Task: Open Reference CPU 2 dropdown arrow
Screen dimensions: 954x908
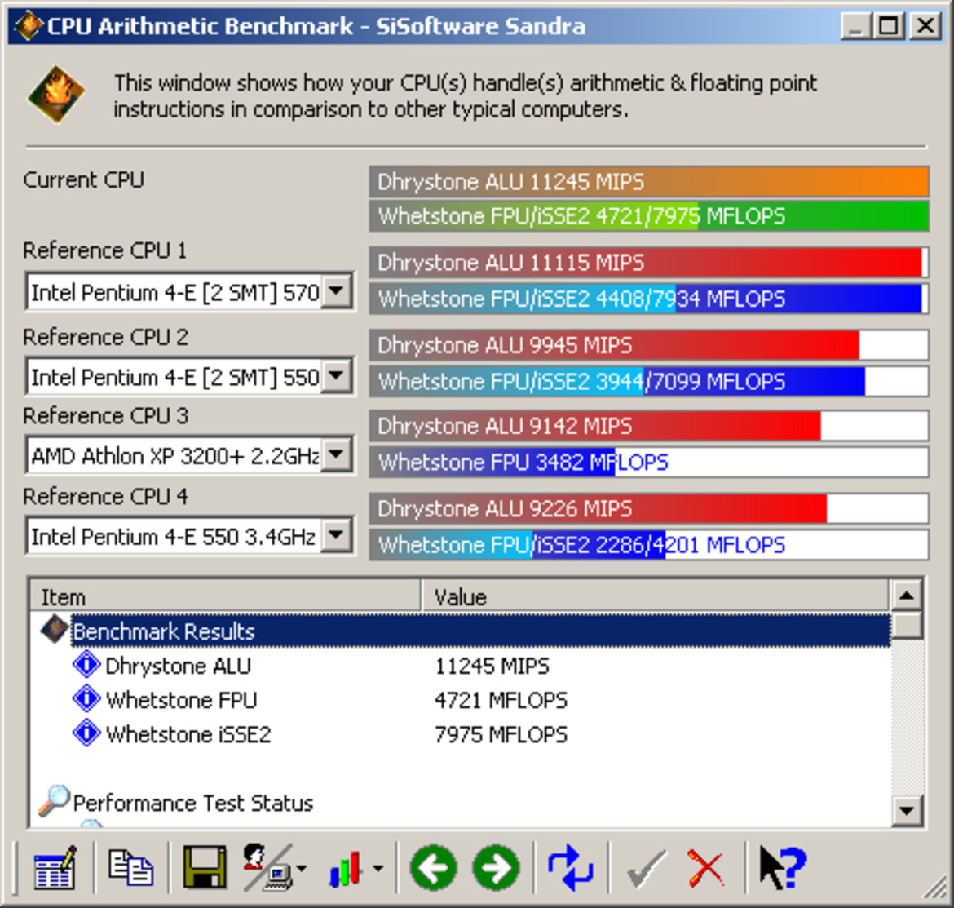Action: click(337, 375)
